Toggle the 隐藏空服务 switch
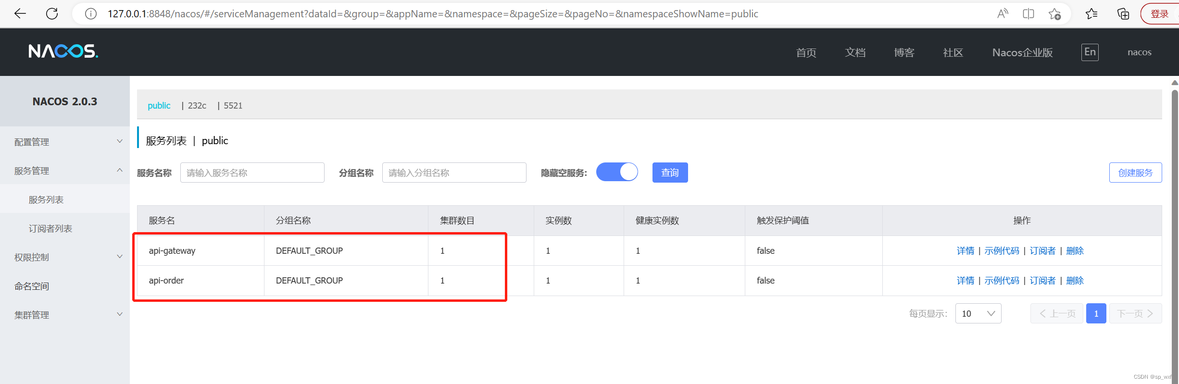The width and height of the screenshot is (1179, 384). click(x=617, y=172)
